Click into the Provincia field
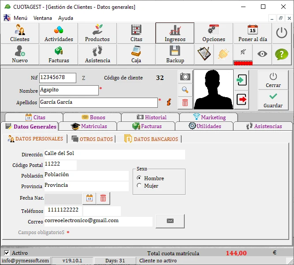This screenshot has width=294, height=265. (86, 186)
